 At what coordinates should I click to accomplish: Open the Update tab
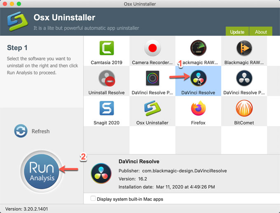tap(237, 32)
